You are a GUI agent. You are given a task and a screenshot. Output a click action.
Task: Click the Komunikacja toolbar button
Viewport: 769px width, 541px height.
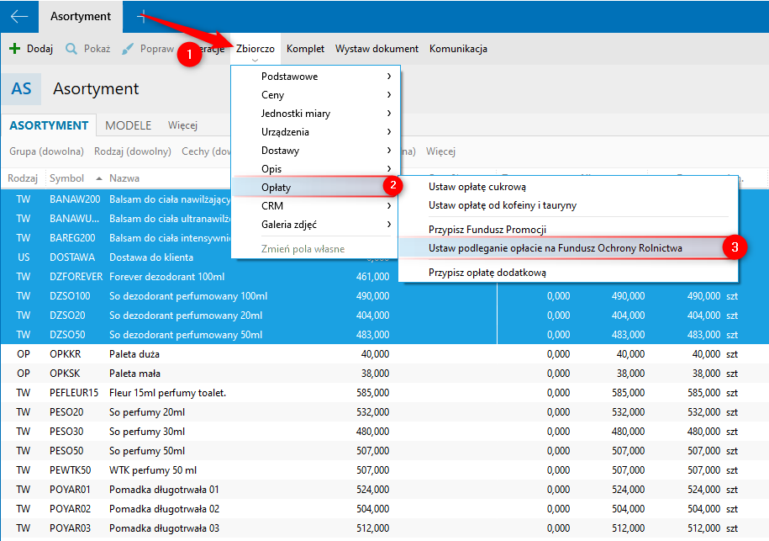click(458, 49)
